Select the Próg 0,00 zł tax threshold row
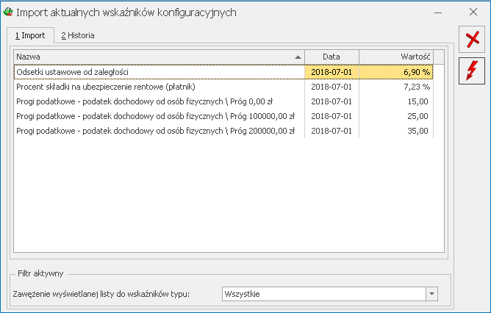The width and height of the screenshot is (491, 313). (223, 101)
